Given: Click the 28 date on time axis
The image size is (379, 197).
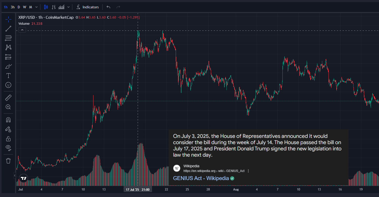Looking at the screenshot, I should (x=208, y=189).
